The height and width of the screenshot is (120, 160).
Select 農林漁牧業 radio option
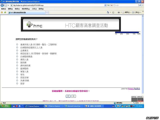[x=17, y=65]
